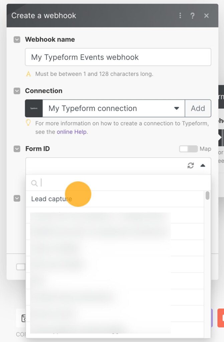This screenshot has height=342, width=224.
Task: Click the lightbulb tip icon
Action: [28, 123]
